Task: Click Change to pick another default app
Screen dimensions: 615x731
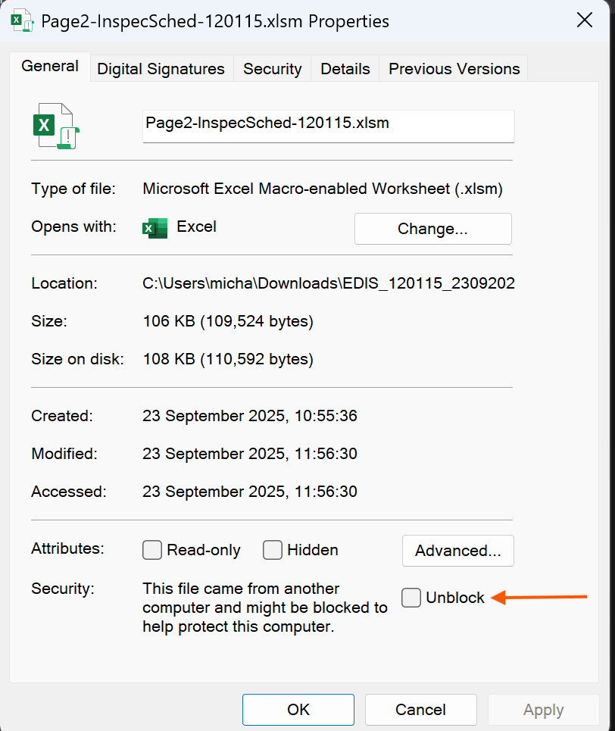Action: click(x=432, y=228)
